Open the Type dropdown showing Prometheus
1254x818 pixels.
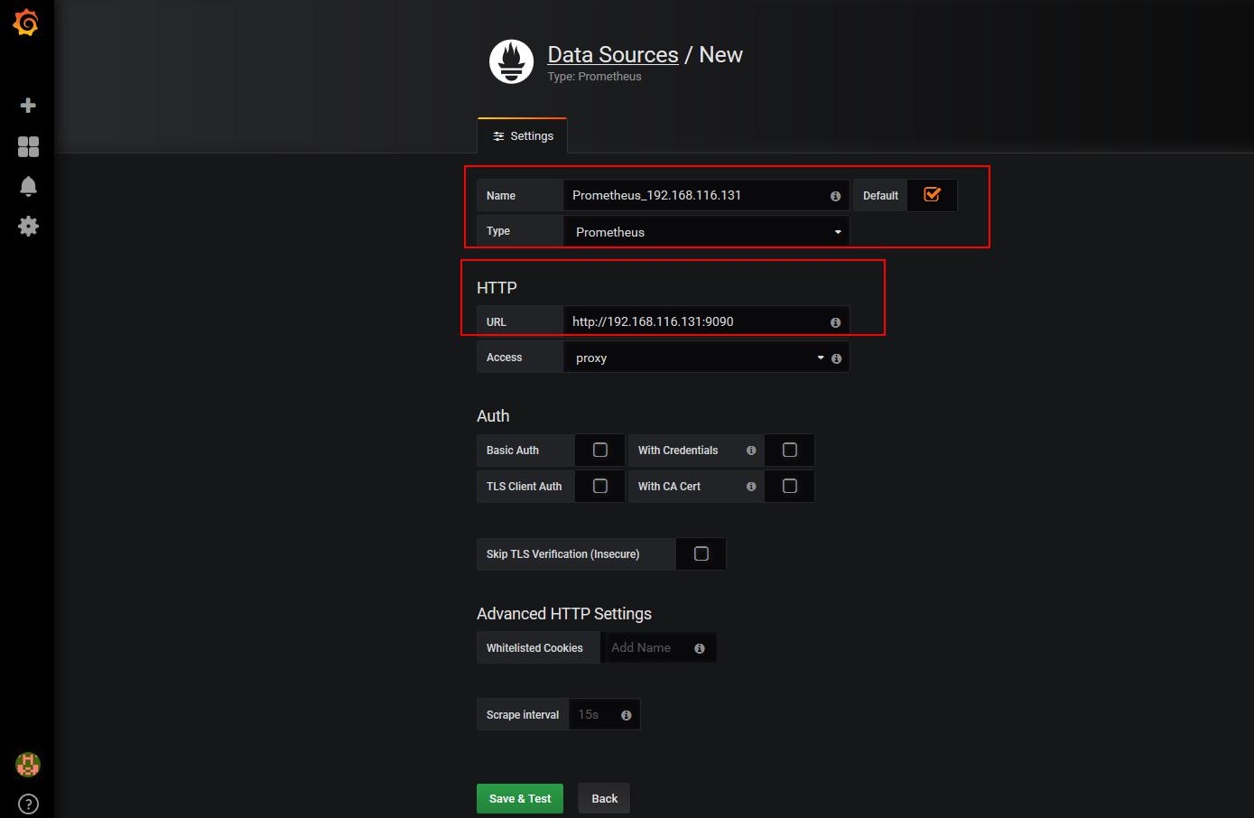(x=706, y=231)
